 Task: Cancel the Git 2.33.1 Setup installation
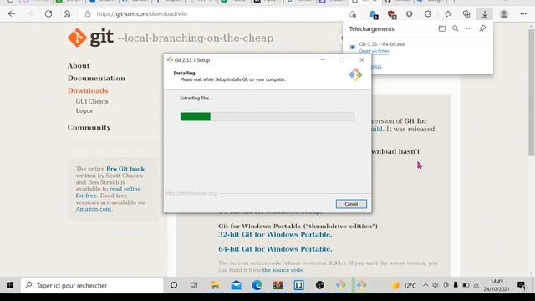[x=351, y=204]
